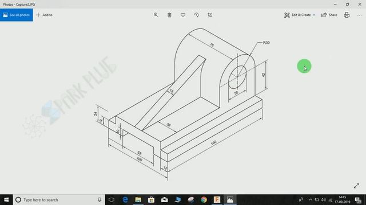The height and width of the screenshot is (205, 366).
Task: Launch Google Chrome from the taskbar
Action: click(204, 200)
